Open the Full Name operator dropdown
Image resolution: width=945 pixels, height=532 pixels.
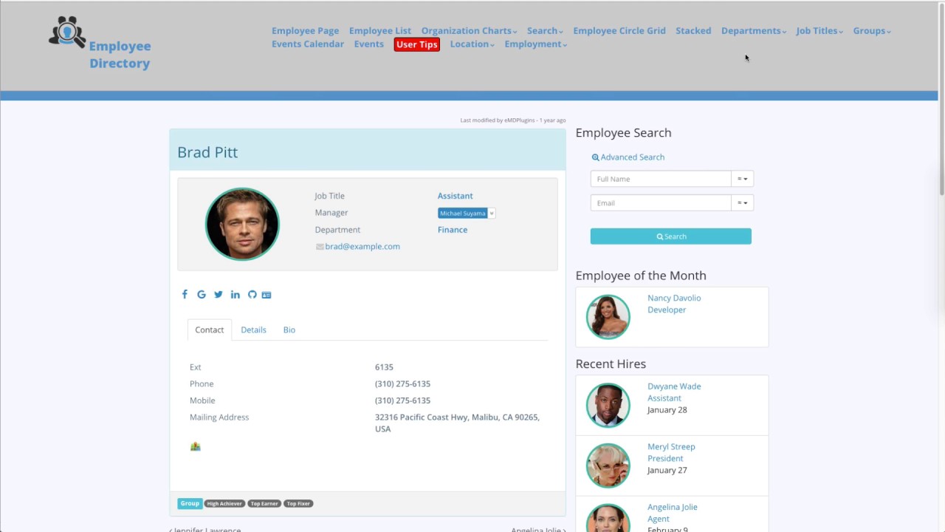742,179
